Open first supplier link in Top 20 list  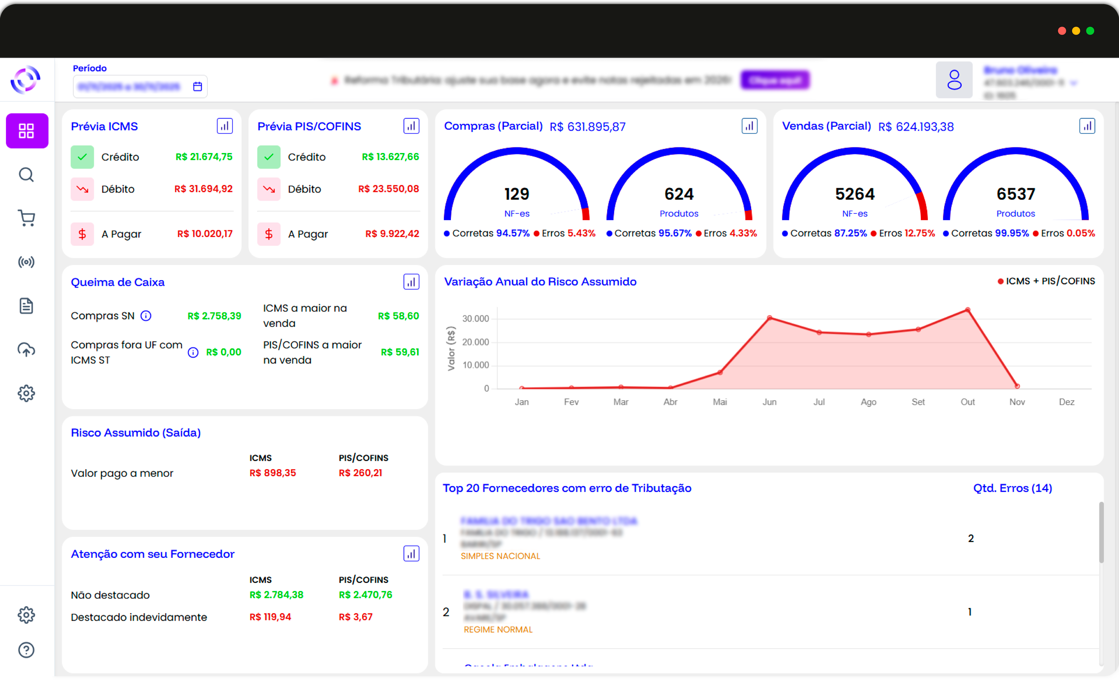[x=548, y=520]
